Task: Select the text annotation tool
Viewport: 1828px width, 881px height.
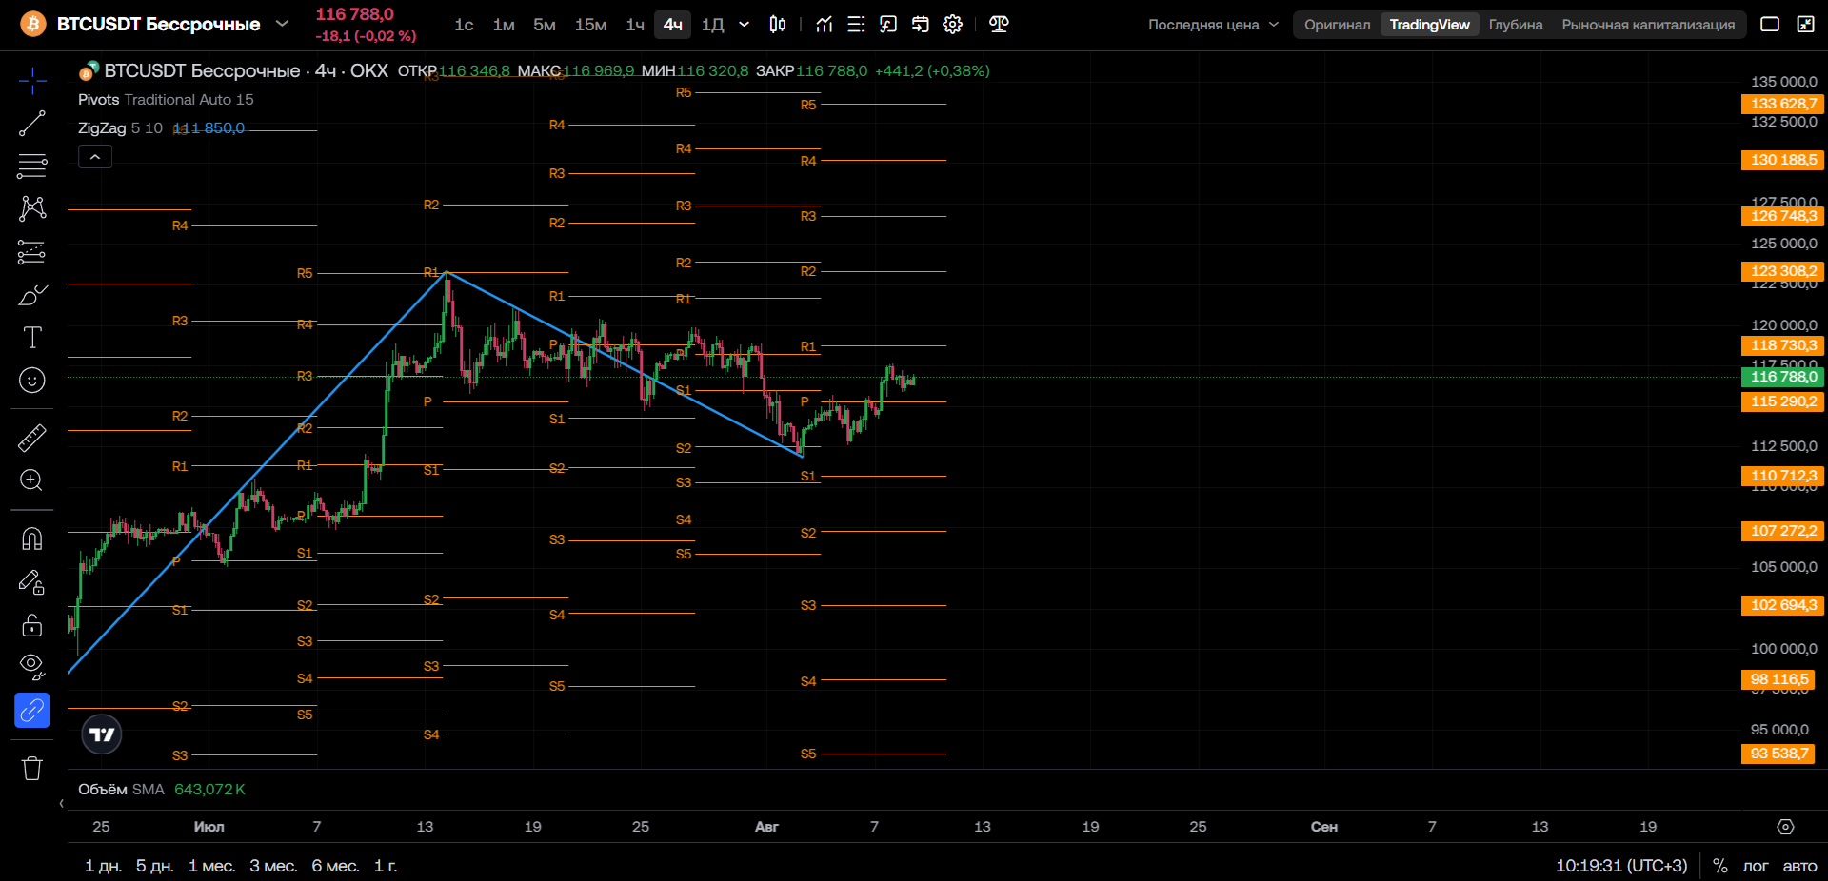Action: click(32, 338)
